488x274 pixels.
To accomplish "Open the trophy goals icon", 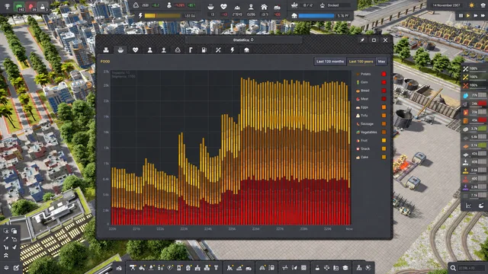I will pos(7,6).
